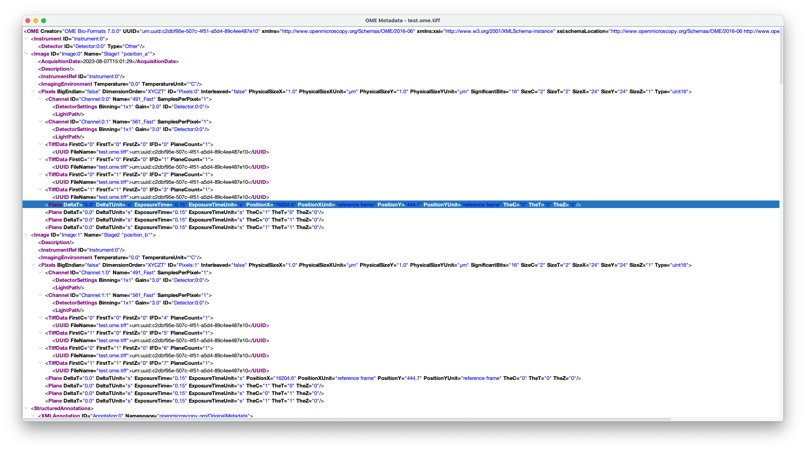The width and height of the screenshot is (806, 451).
Task: Click the OME Bio-Formats 7.0.0 creator value
Action: coord(91,31)
